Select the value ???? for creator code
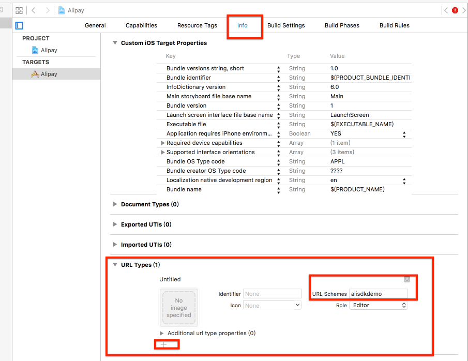The height and width of the screenshot is (361, 468). (336, 171)
